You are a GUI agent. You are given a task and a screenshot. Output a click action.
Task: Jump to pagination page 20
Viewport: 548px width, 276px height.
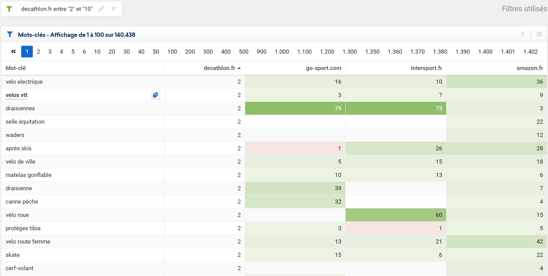pos(112,52)
